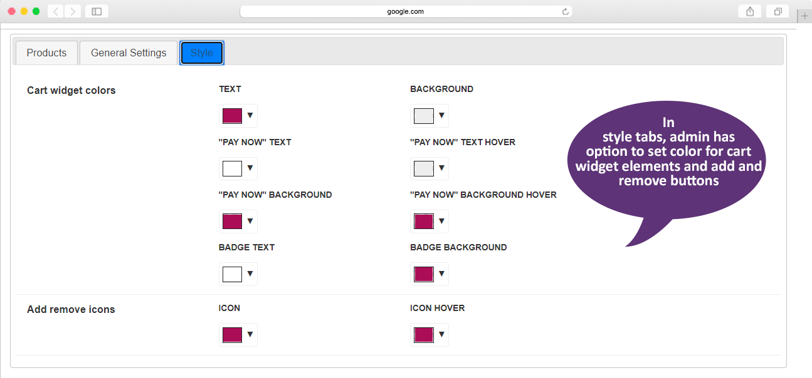Click the google.com address bar
The image size is (812, 378).
(x=406, y=11)
